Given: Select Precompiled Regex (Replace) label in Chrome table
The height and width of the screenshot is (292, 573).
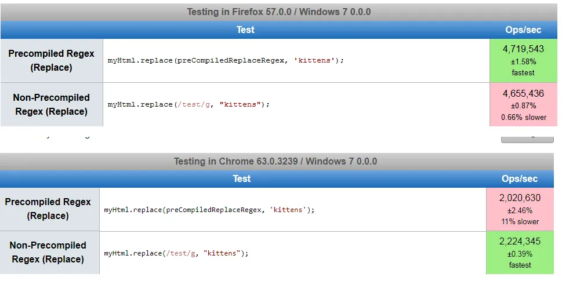Looking at the screenshot, I should tap(48, 209).
